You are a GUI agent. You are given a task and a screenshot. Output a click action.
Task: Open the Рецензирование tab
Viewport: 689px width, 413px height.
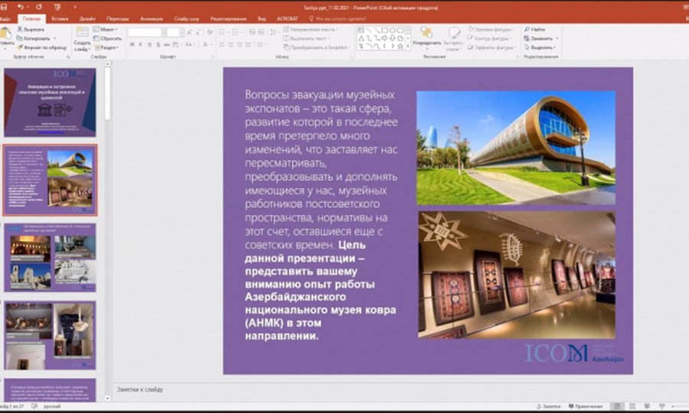[x=228, y=19]
